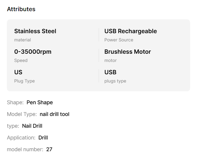This screenshot has height=160, width=197.
Task: Click the model number 27
Action: 49,149
